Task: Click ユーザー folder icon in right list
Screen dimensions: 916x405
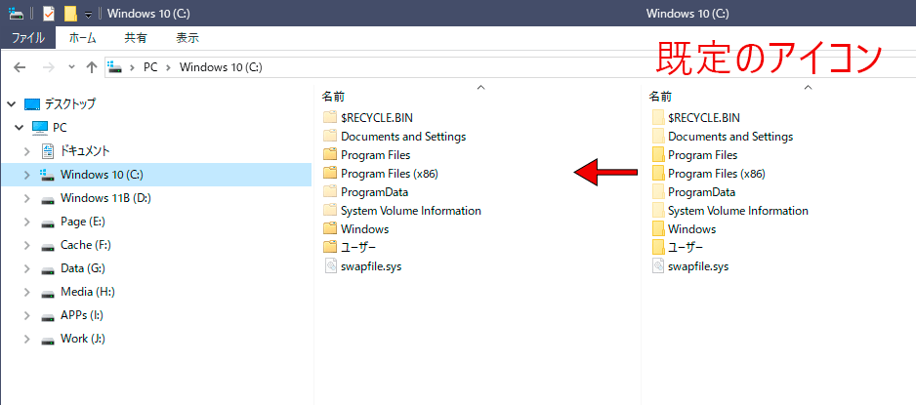Action: click(658, 248)
